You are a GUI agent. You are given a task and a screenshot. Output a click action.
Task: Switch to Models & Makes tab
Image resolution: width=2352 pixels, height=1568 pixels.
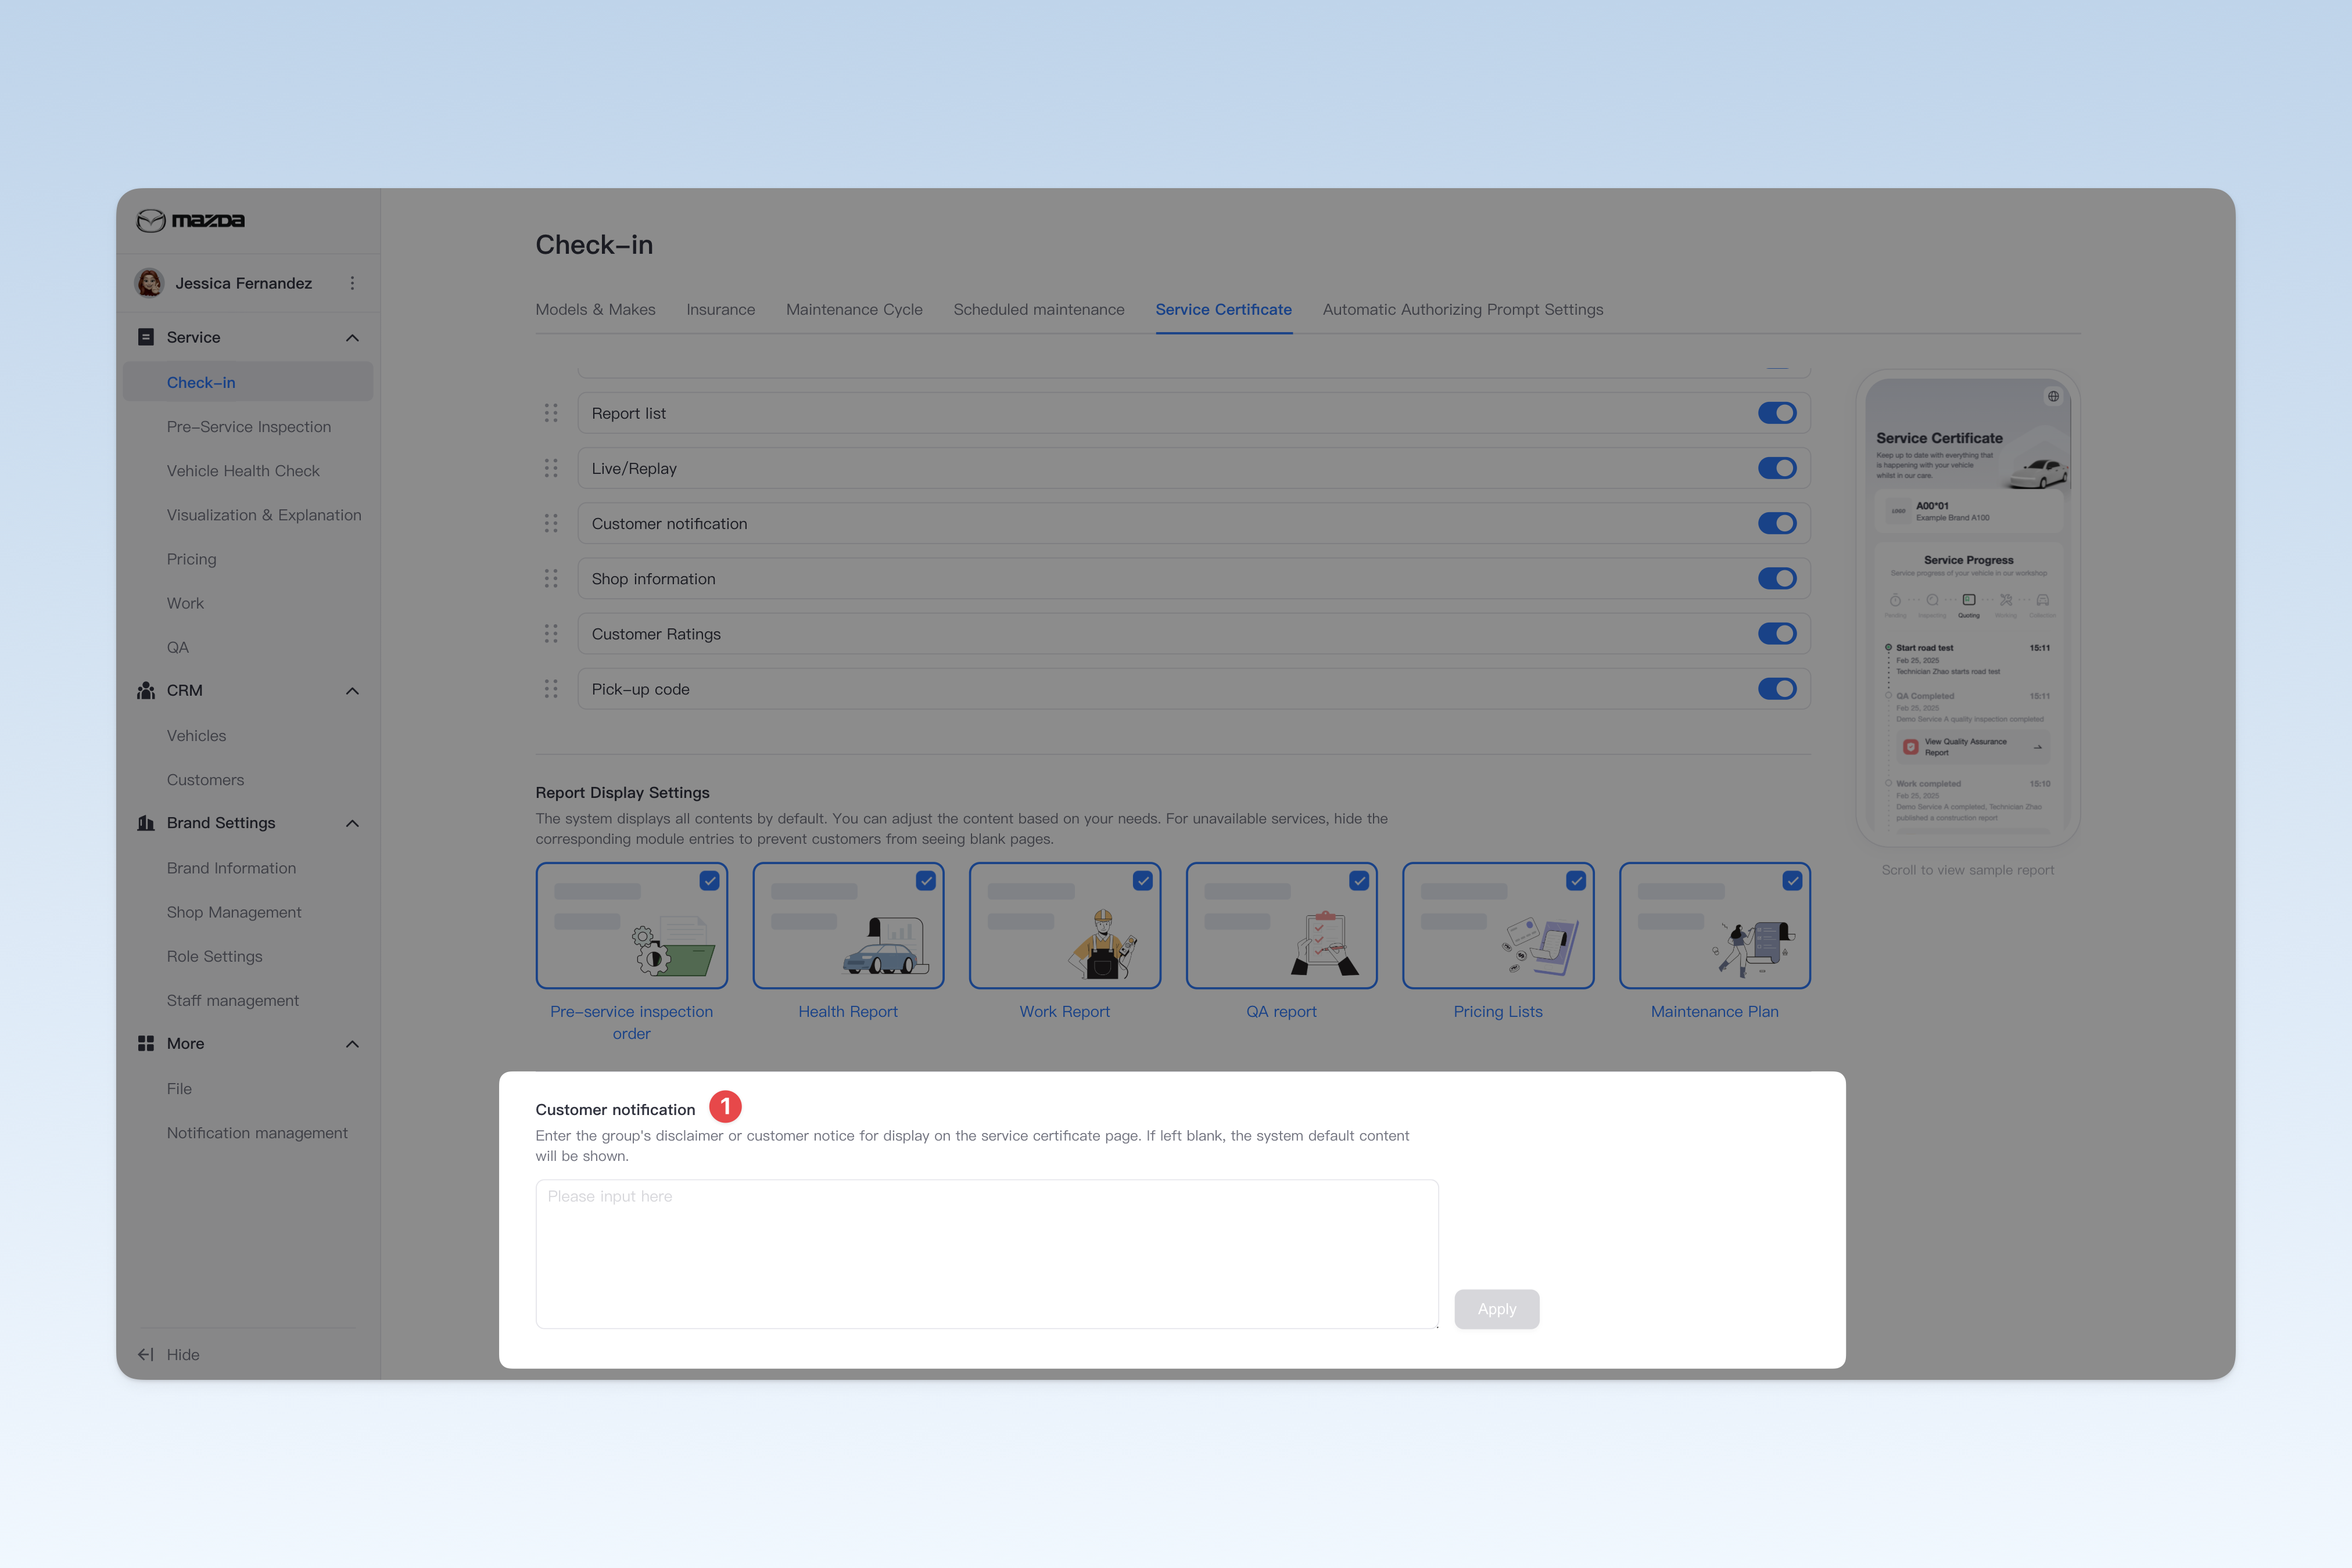595,309
